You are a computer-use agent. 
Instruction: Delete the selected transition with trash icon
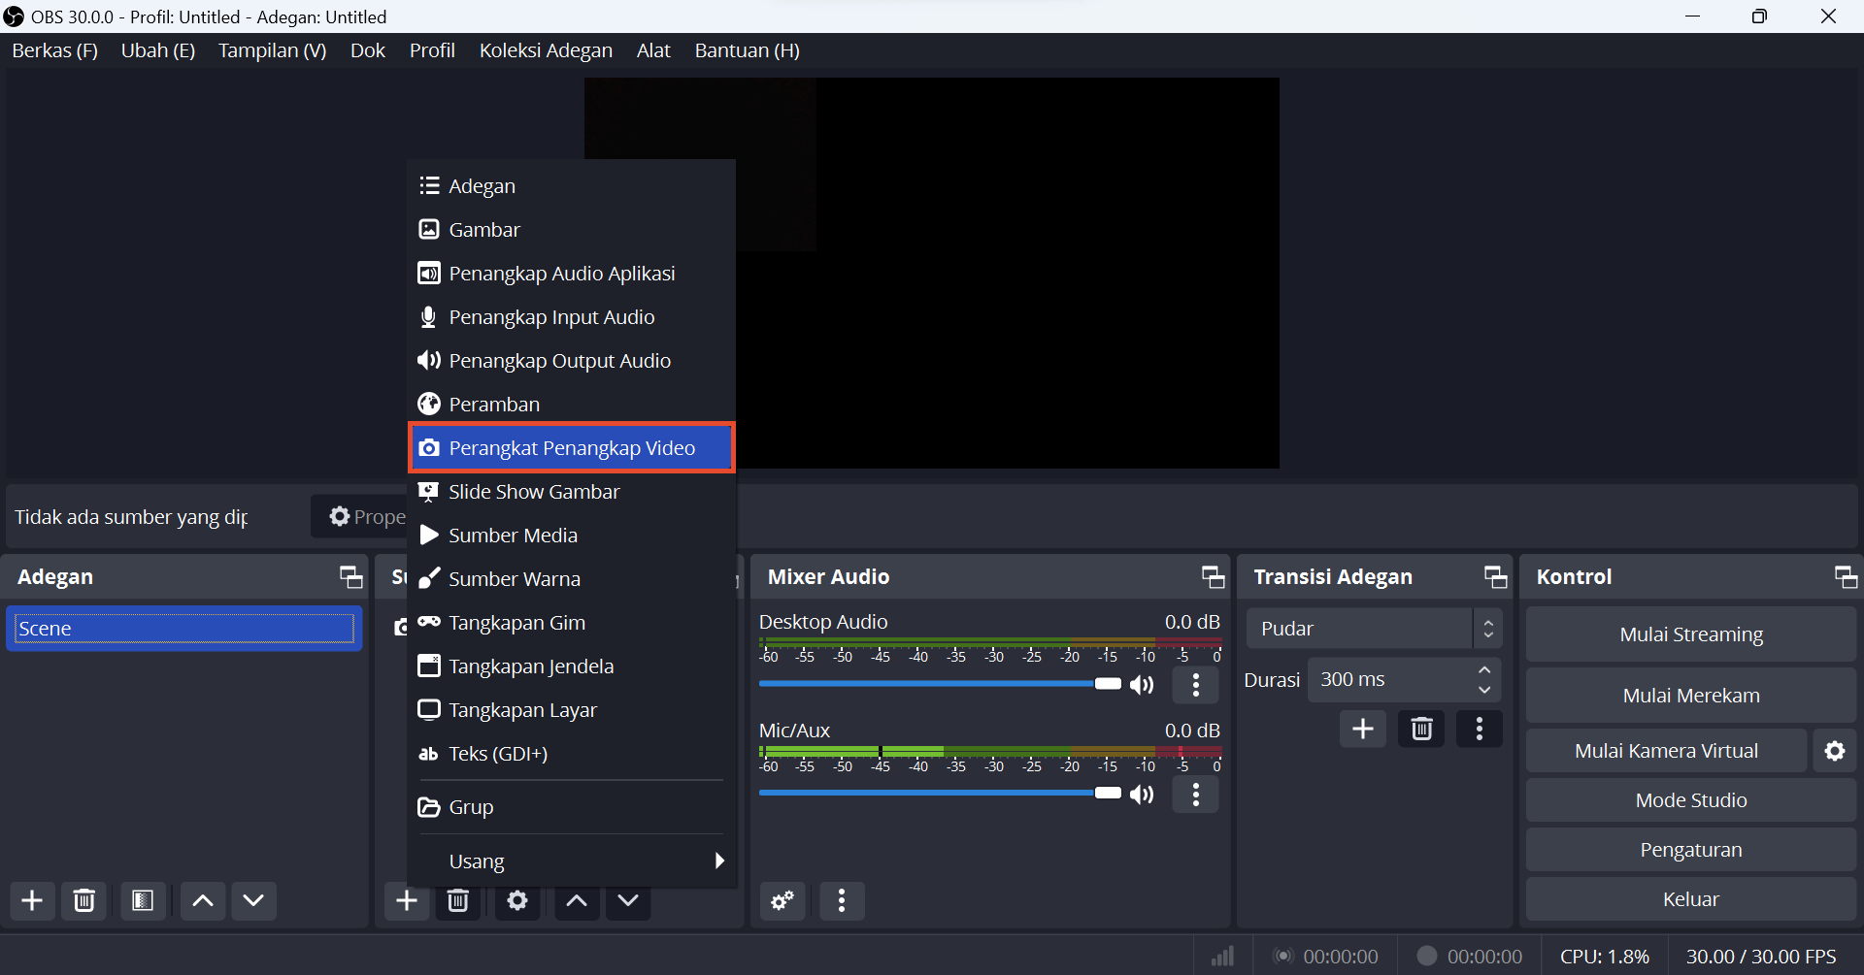click(x=1420, y=729)
